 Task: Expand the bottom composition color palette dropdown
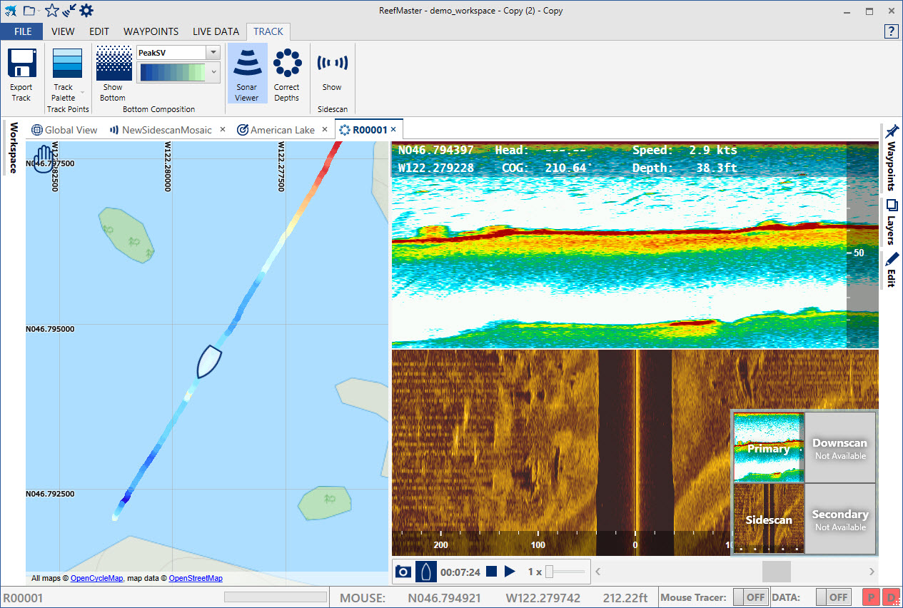click(213, 72)
